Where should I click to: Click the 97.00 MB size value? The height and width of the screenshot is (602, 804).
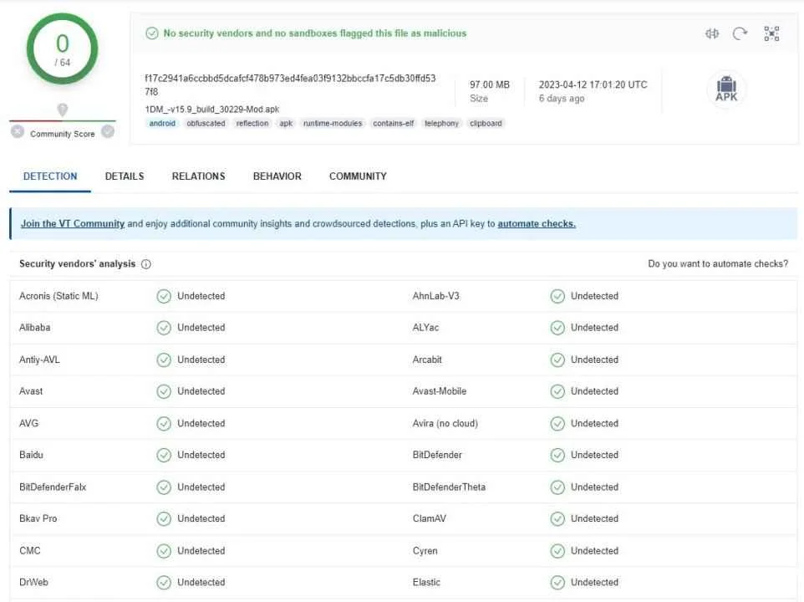point(490,85)
